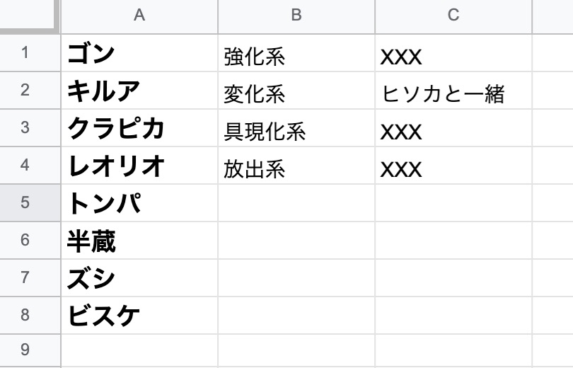Click the 具現化系 cell
This screenshot has height=368, width=573.
click(296, 128)
